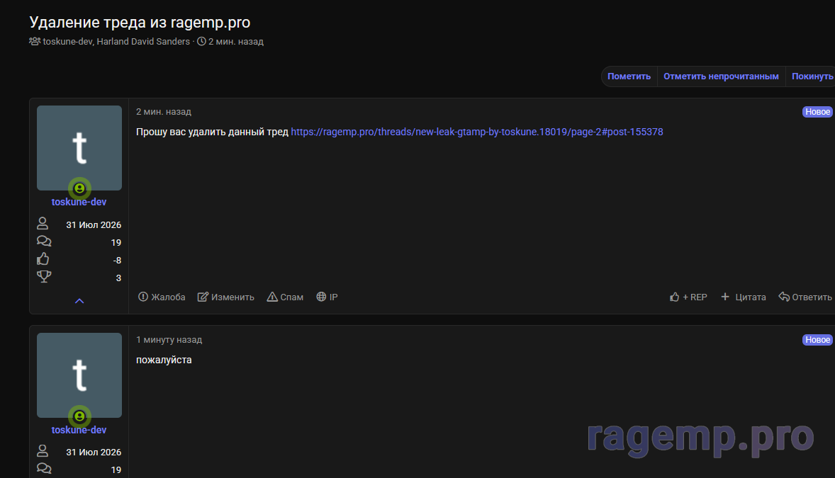Click 31 Июл 2026 date in first post
This screenshot has width=835, height=478.
[x=94, y=225]
